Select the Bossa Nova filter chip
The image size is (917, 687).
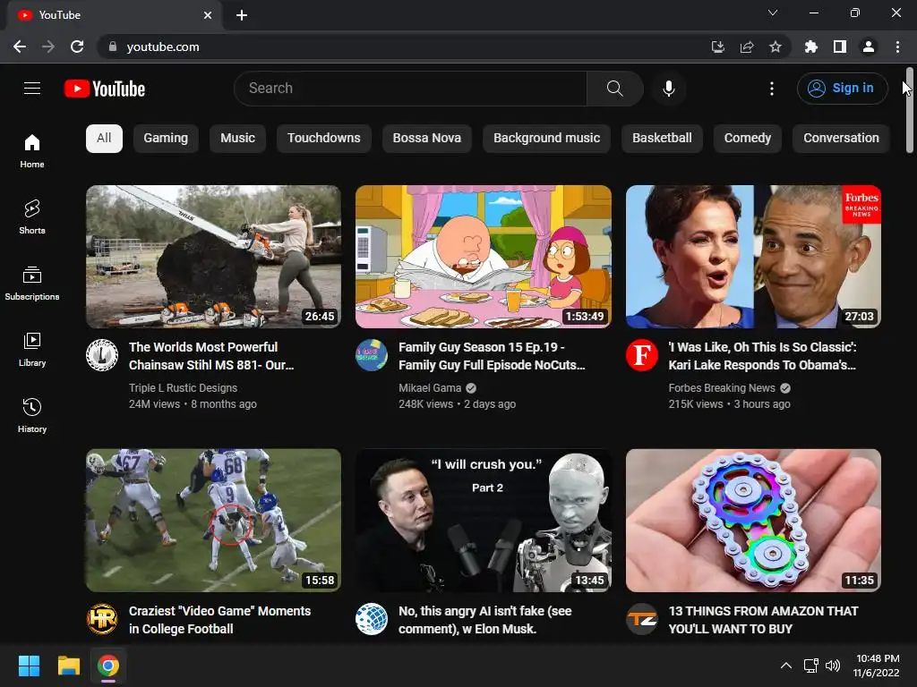(427, 139)
